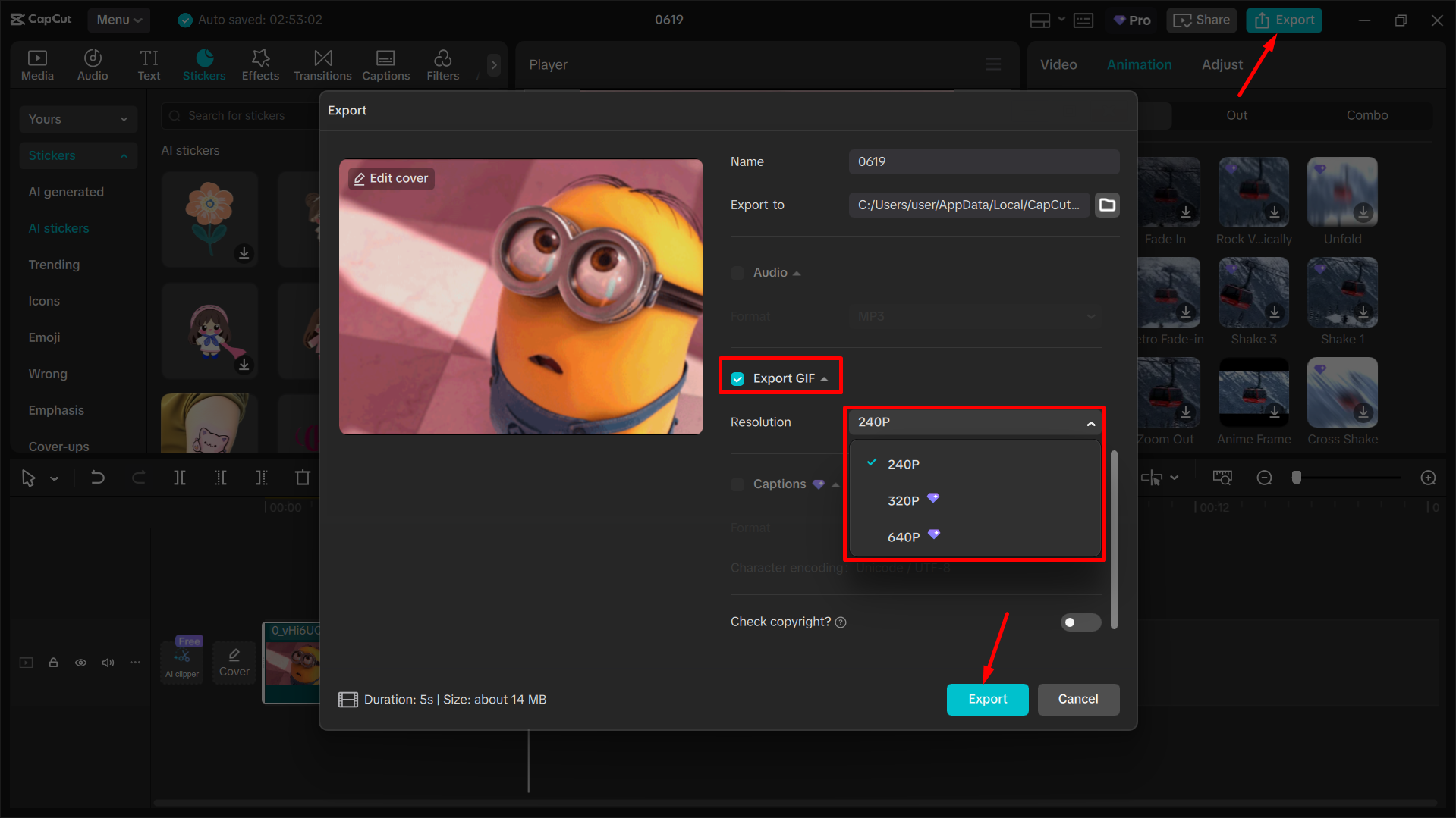This screenshot has height=818, width=1456.
Task: Click the Export button in the dialog
Action: click(987, 699)
